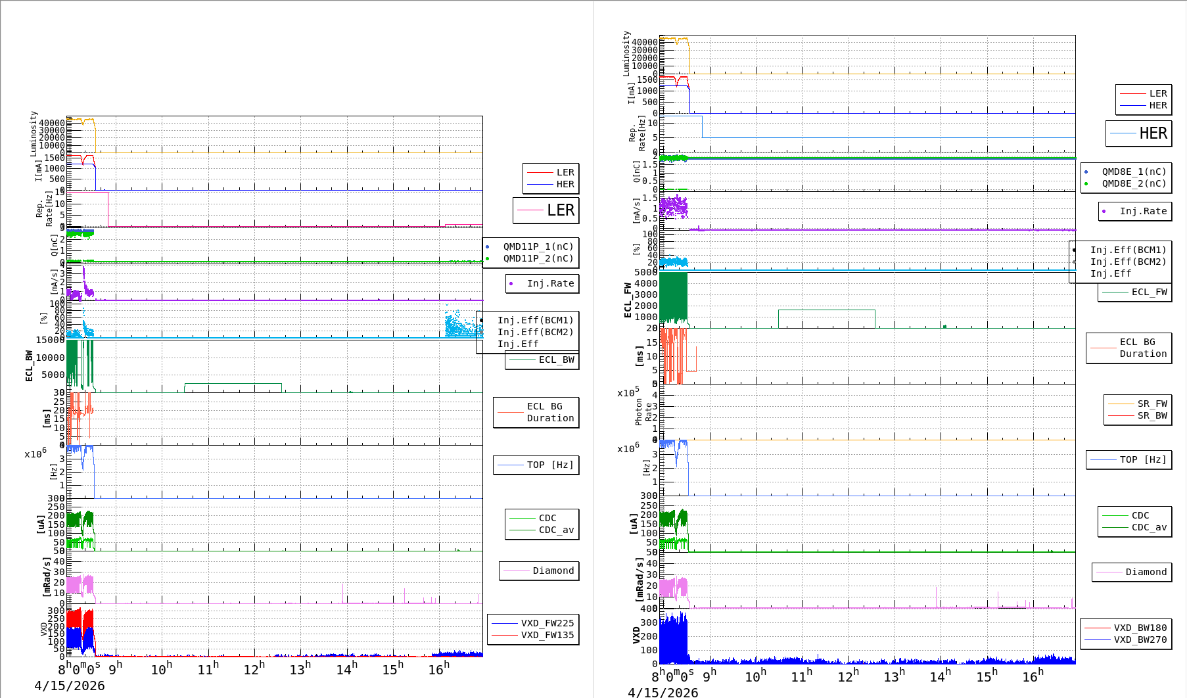Click the large HER legend label
This screenshot has height=698, width=1187.
click(1153, 133)
